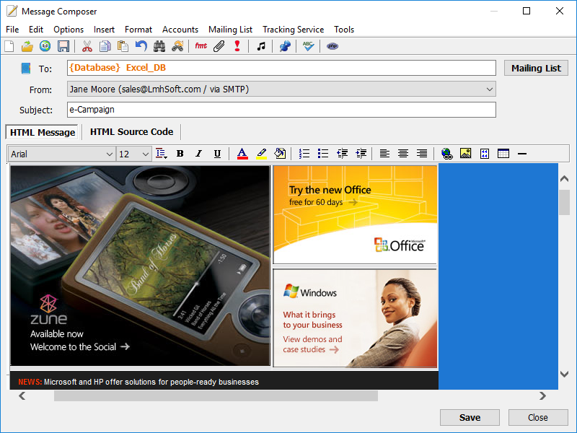Toggle italic formatting
577x433 pixels.
click(198, 154)
